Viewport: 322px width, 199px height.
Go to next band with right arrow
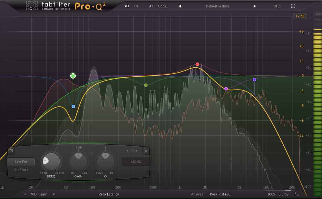coord(136,151)
